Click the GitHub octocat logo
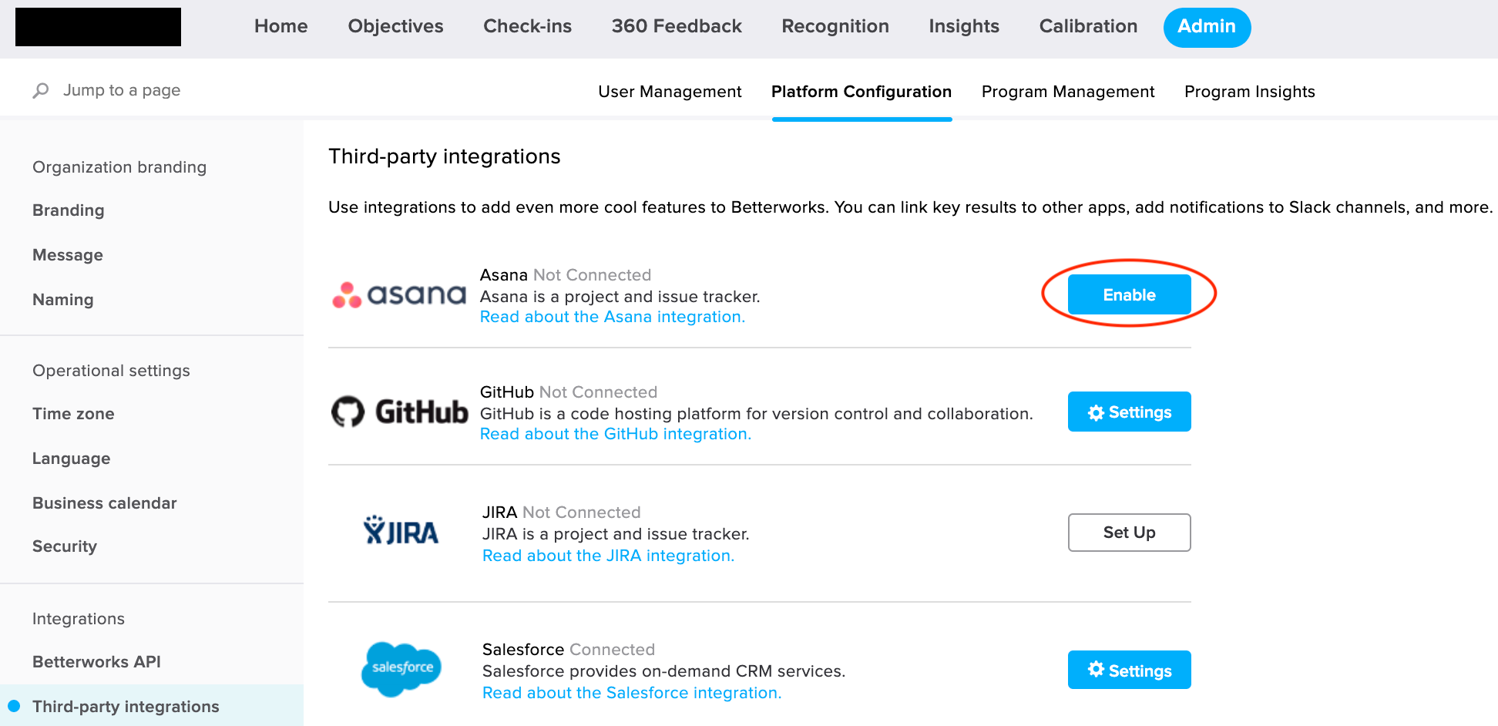This screenshot has height=726, width=1498. (x=348, y=412)
